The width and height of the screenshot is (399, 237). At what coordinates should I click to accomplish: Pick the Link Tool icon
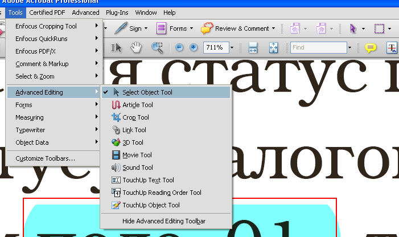(x=116, y=130)
